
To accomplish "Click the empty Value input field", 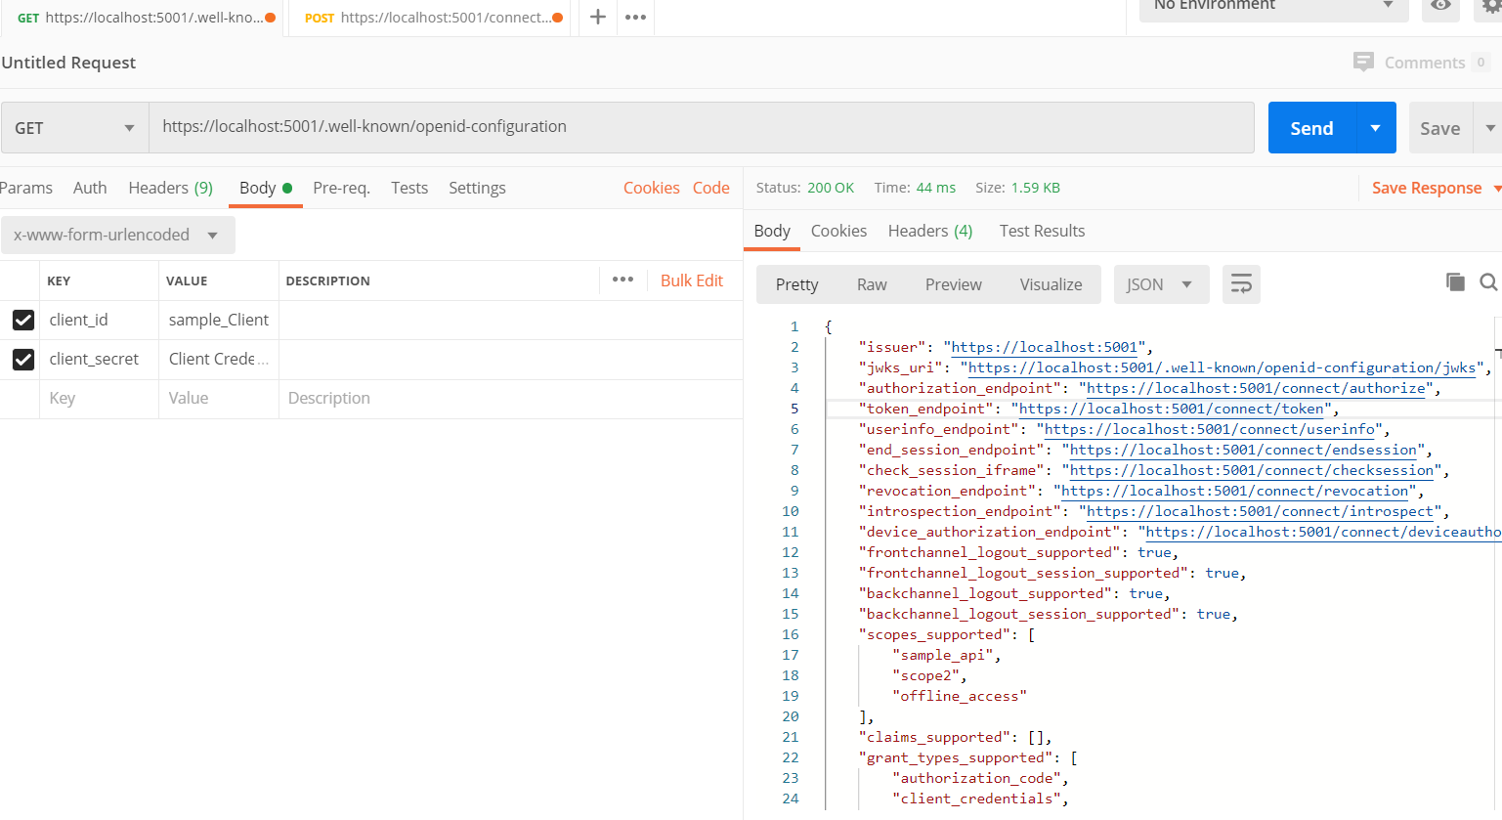I will (219, 399).
